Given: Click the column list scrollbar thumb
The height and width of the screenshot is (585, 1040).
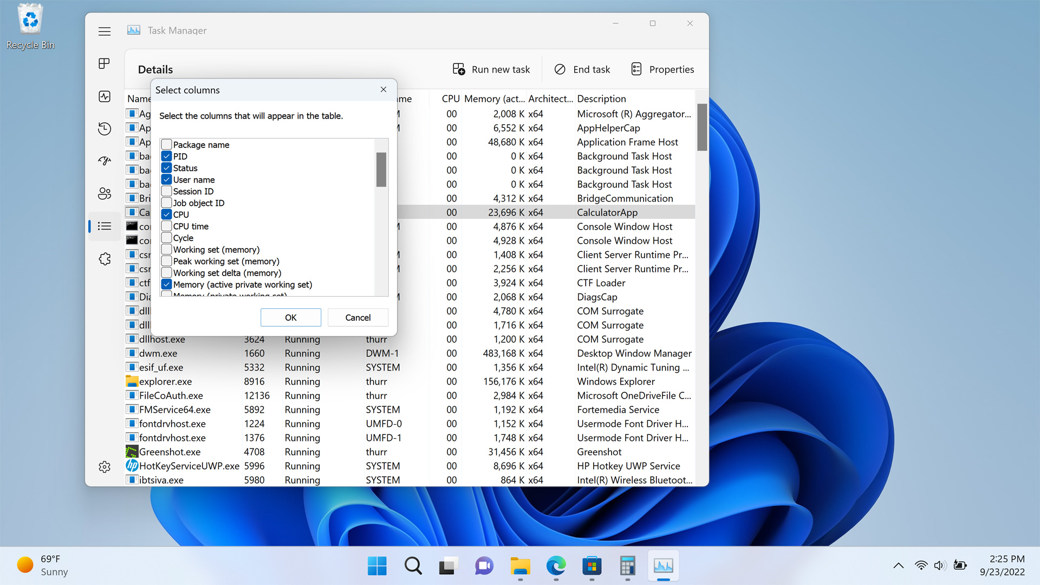Looking at the screenshot, I should (x=381, y=169).
